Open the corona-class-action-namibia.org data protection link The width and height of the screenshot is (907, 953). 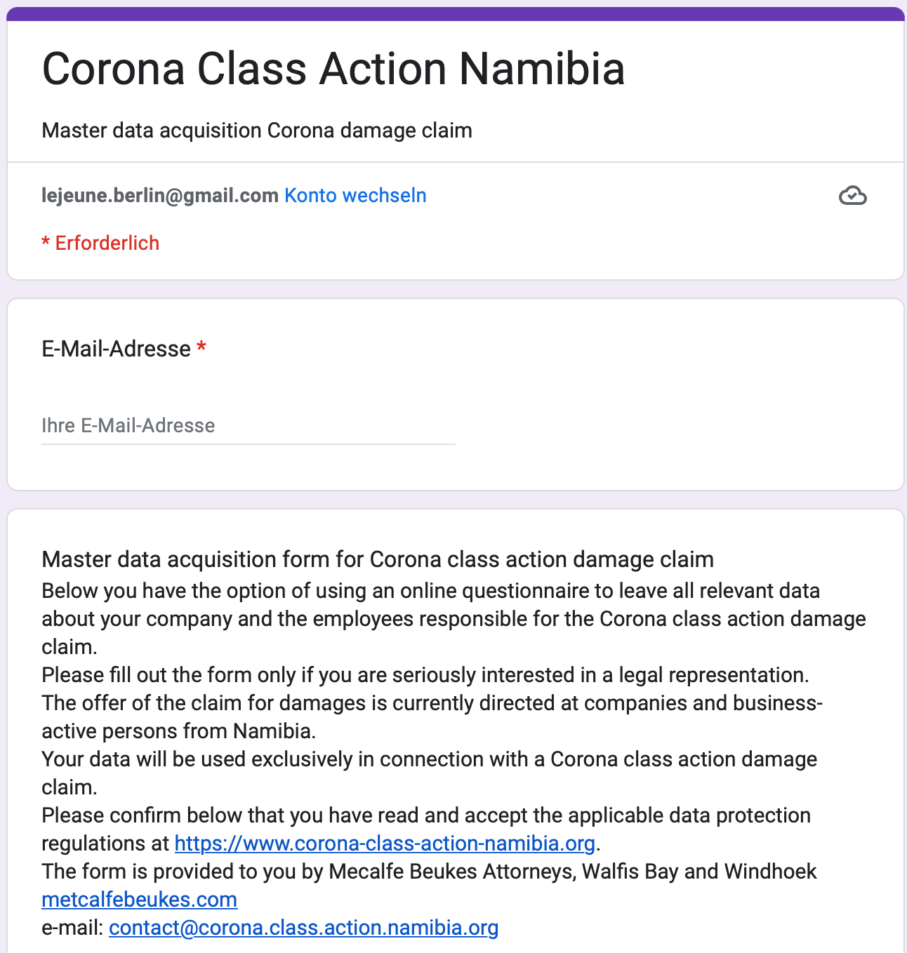385,843
